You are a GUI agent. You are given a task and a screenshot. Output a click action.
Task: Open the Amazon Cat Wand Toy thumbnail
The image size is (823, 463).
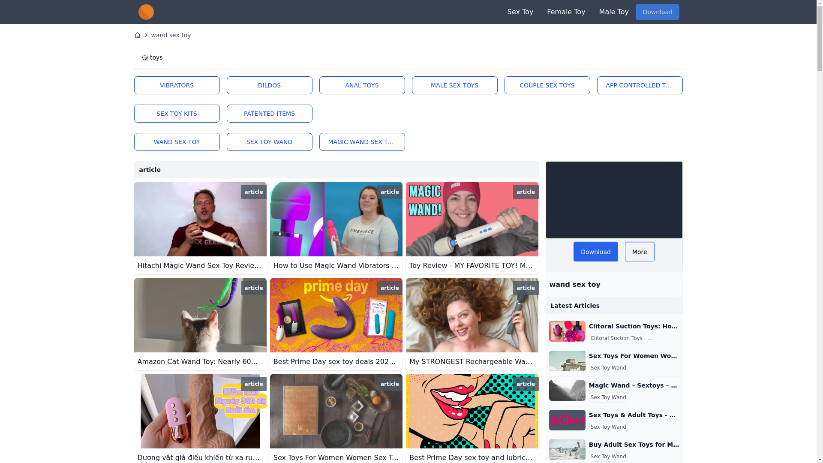tap(200, 315)
